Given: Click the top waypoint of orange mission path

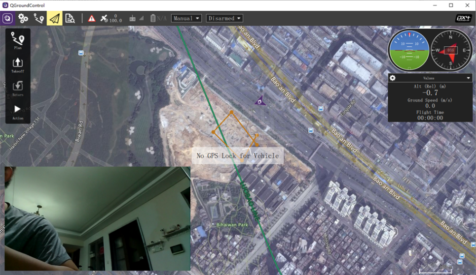Looking at the screenshot, I should [x=231, y=112].
